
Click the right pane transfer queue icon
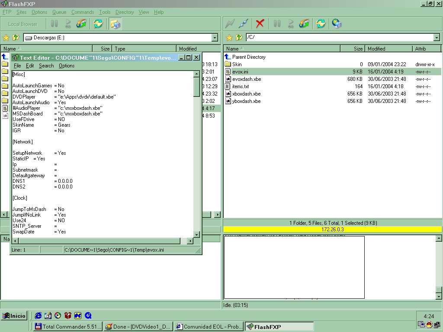pos(304,23)
